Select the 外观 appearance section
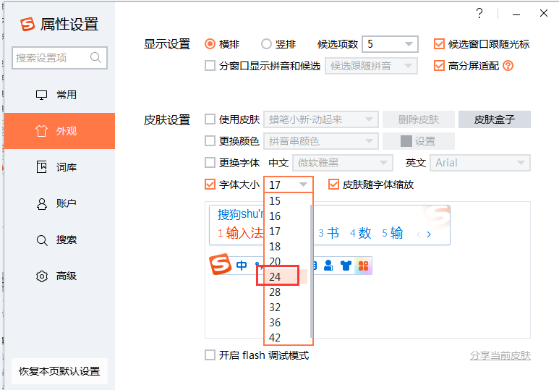Screen dimensions: 559x390 (x=59, y=131)
